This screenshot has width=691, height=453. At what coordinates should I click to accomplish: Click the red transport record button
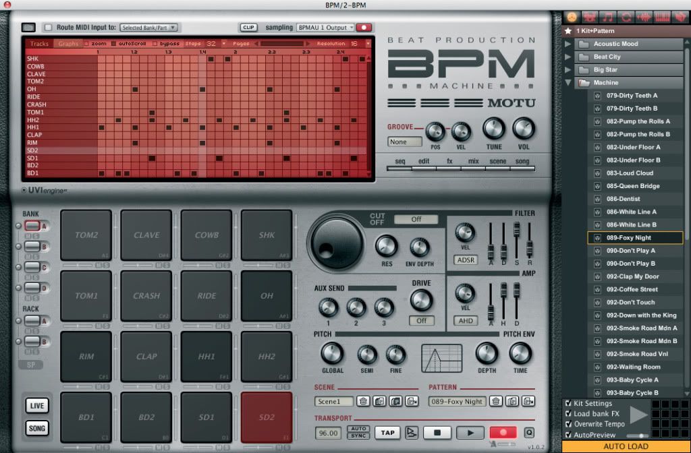(x=503, y=433)
